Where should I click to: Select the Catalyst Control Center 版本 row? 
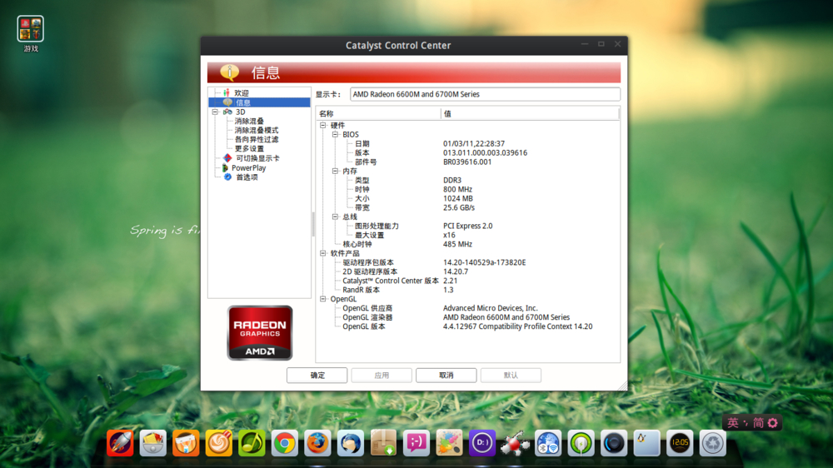click(467, 281)
